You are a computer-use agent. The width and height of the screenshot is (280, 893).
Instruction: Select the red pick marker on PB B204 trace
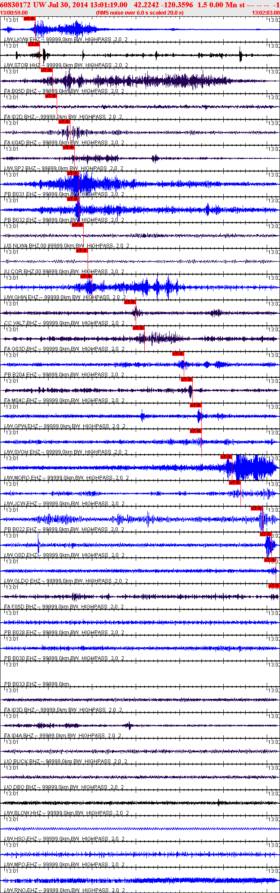click(x=178, y=354)
